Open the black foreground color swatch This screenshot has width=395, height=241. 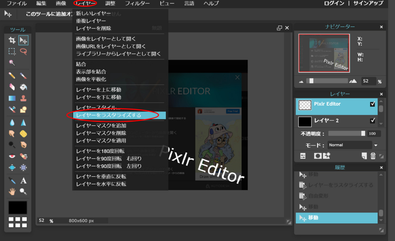pyautogui.click(x=18, y=207)
